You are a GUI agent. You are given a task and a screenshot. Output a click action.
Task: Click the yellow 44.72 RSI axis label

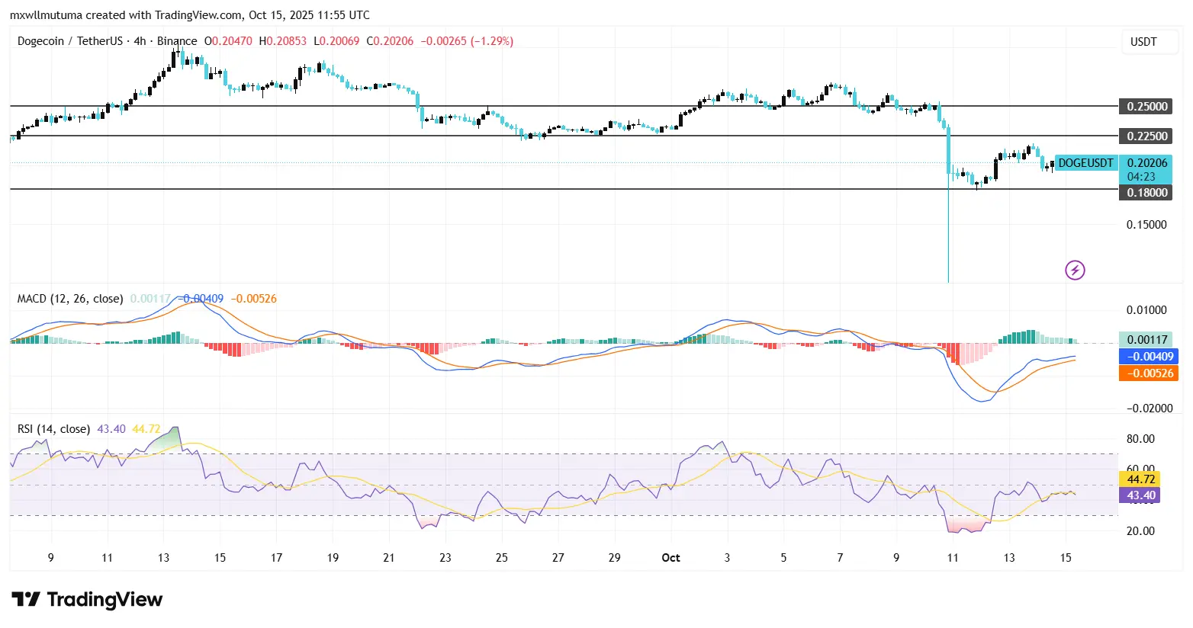[1140, 479]
